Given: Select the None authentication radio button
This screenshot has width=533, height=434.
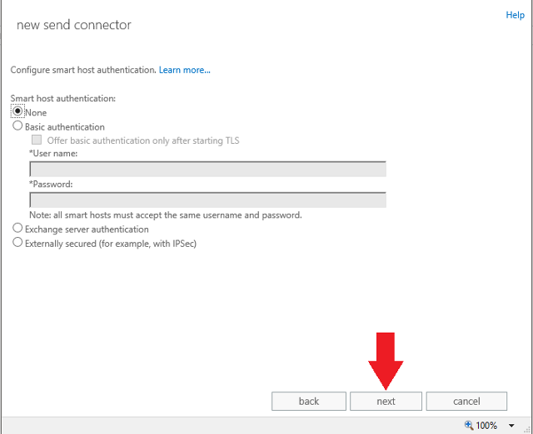Looking at the screenshot, I should tap(17, 111).
